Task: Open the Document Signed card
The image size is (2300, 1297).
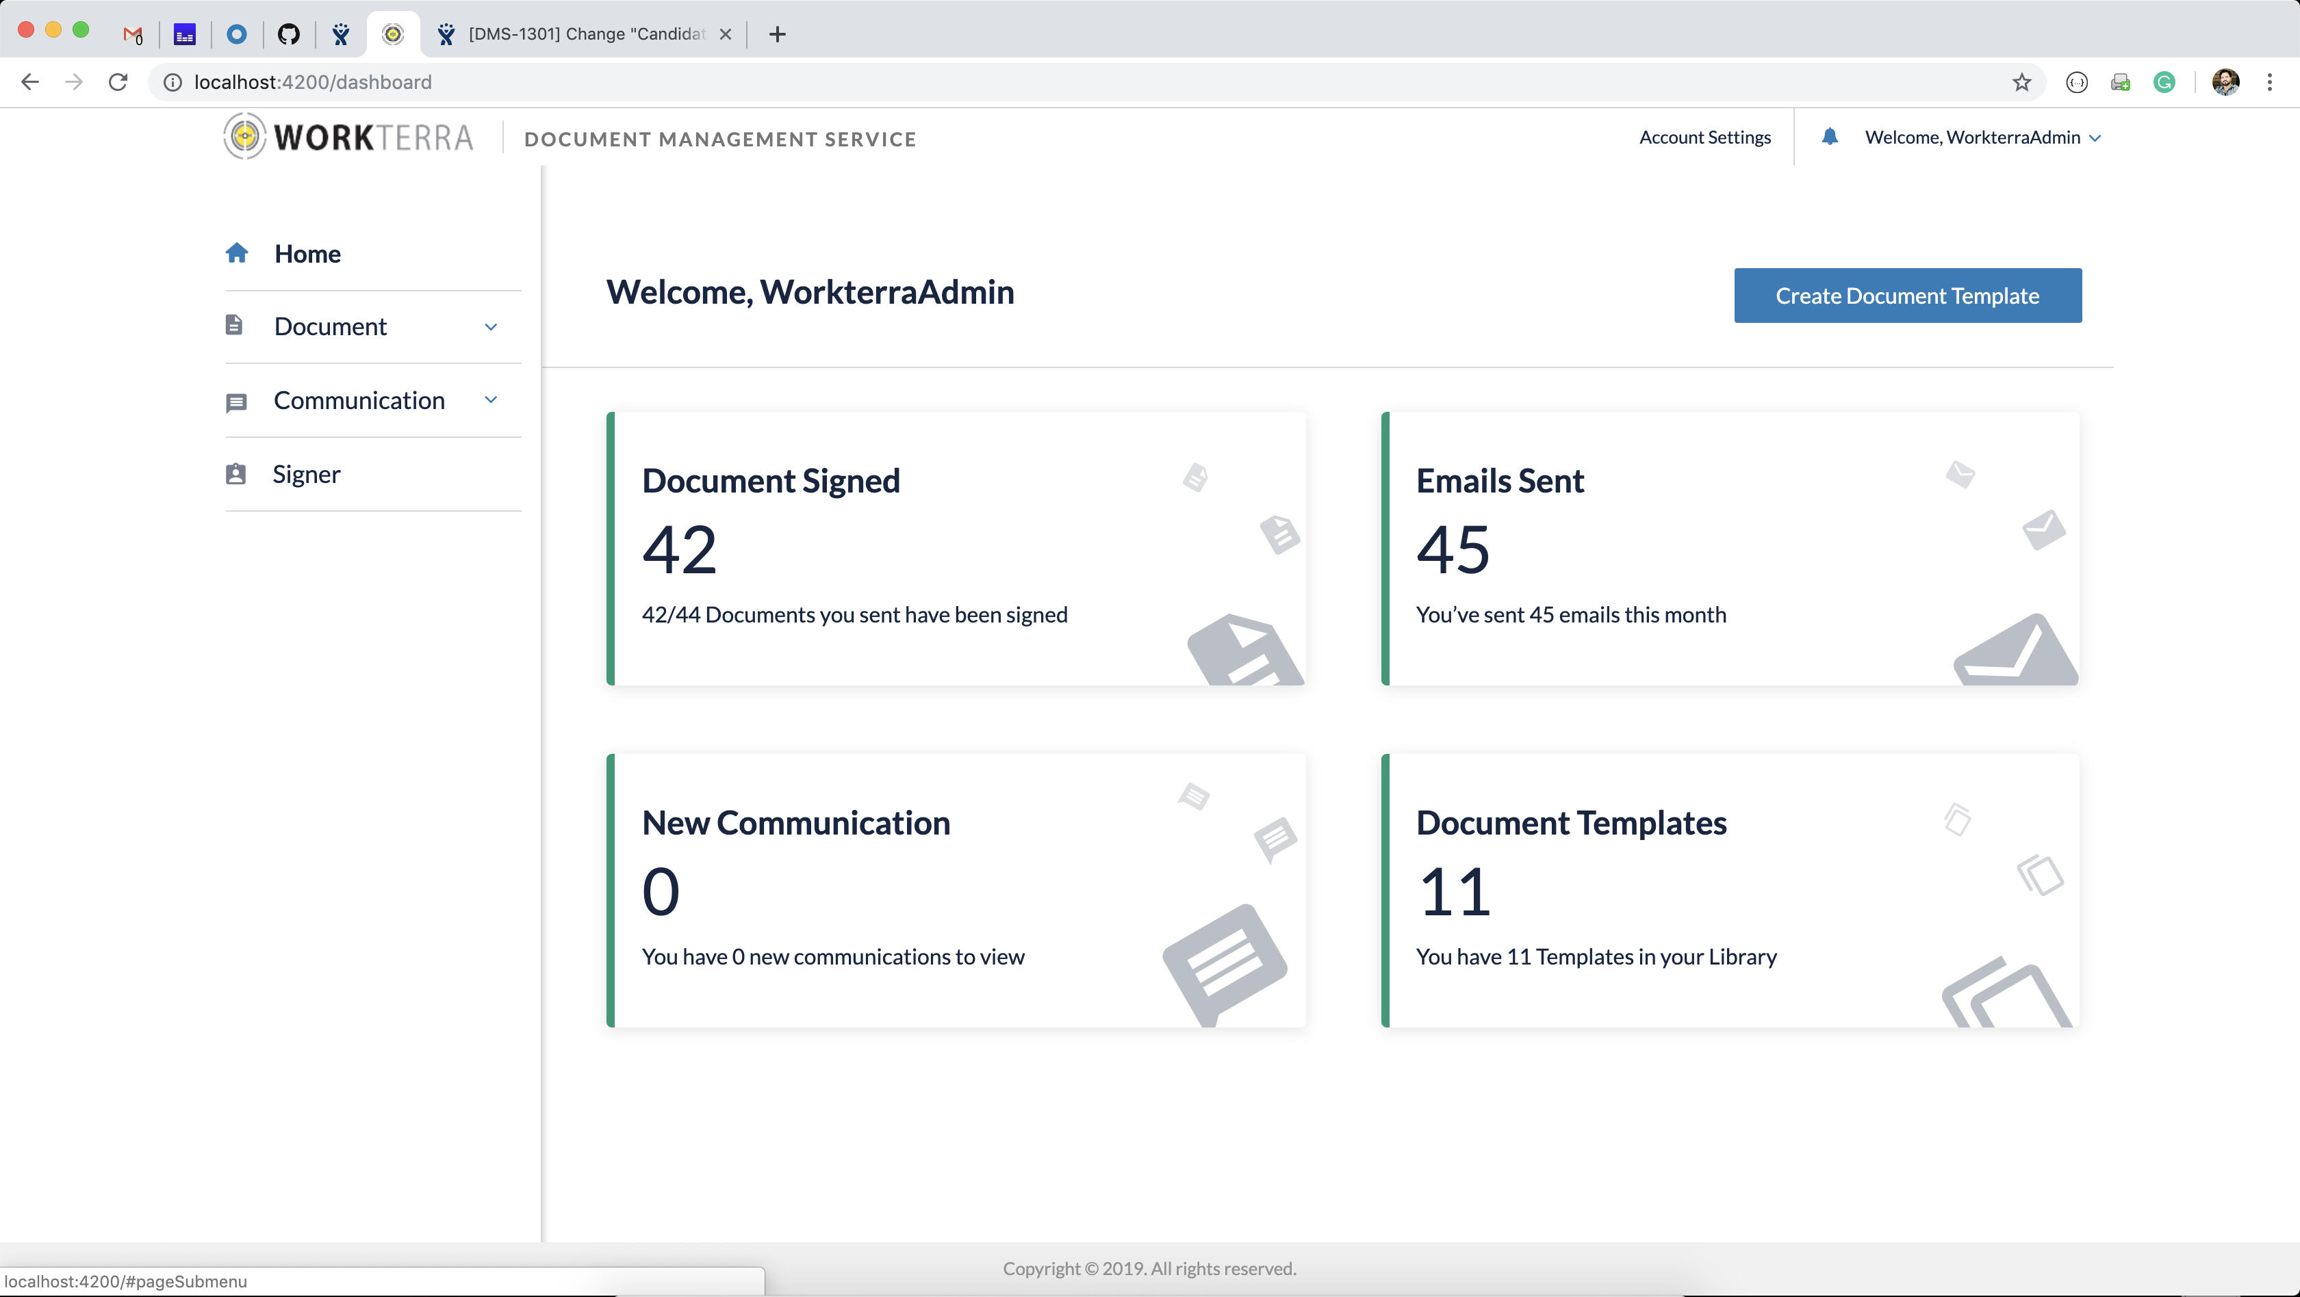Action: click(x=956, y=549)
